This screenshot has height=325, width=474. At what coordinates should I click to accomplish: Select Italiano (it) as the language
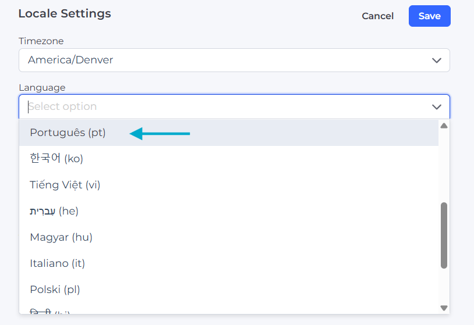(x=57, y=263)
